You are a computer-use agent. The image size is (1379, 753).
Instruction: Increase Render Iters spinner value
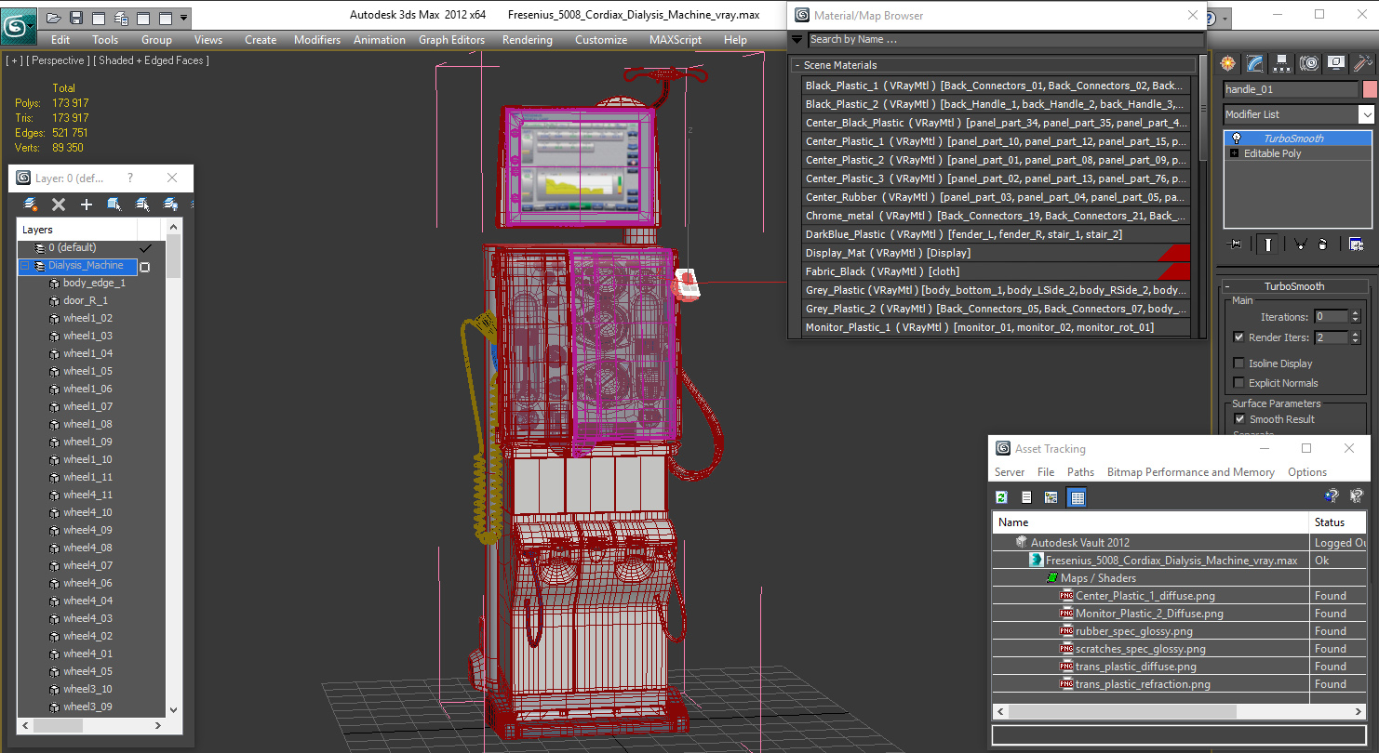click(x=1355, y=334)
